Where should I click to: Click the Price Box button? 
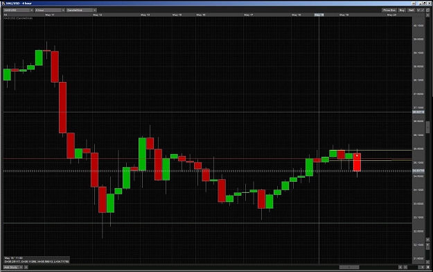tap(389, 10)
